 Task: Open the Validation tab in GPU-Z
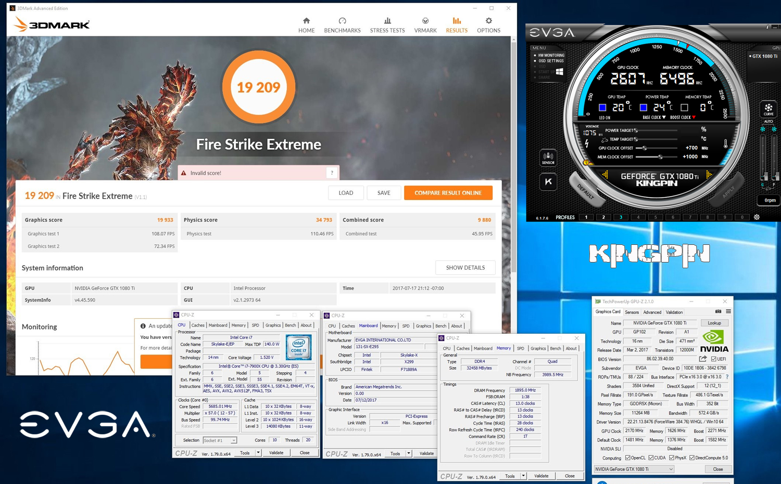click(x=674, y=312)
